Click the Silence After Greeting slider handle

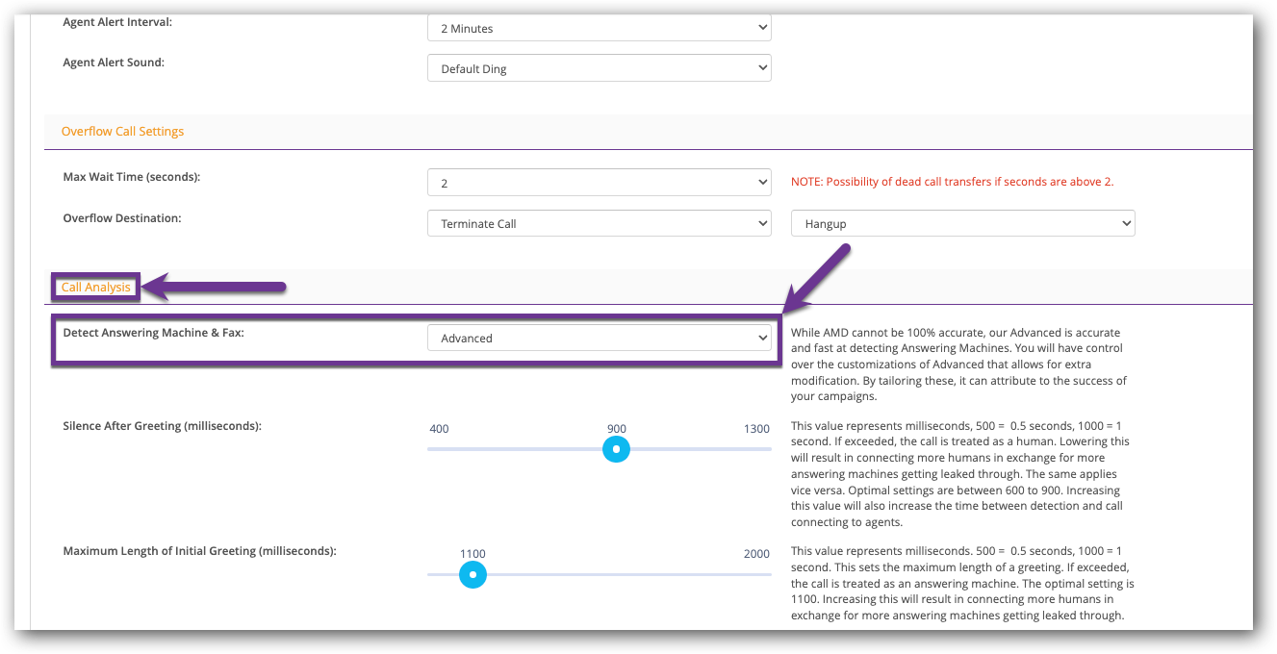pyautogui.click(x=616, y=449)
